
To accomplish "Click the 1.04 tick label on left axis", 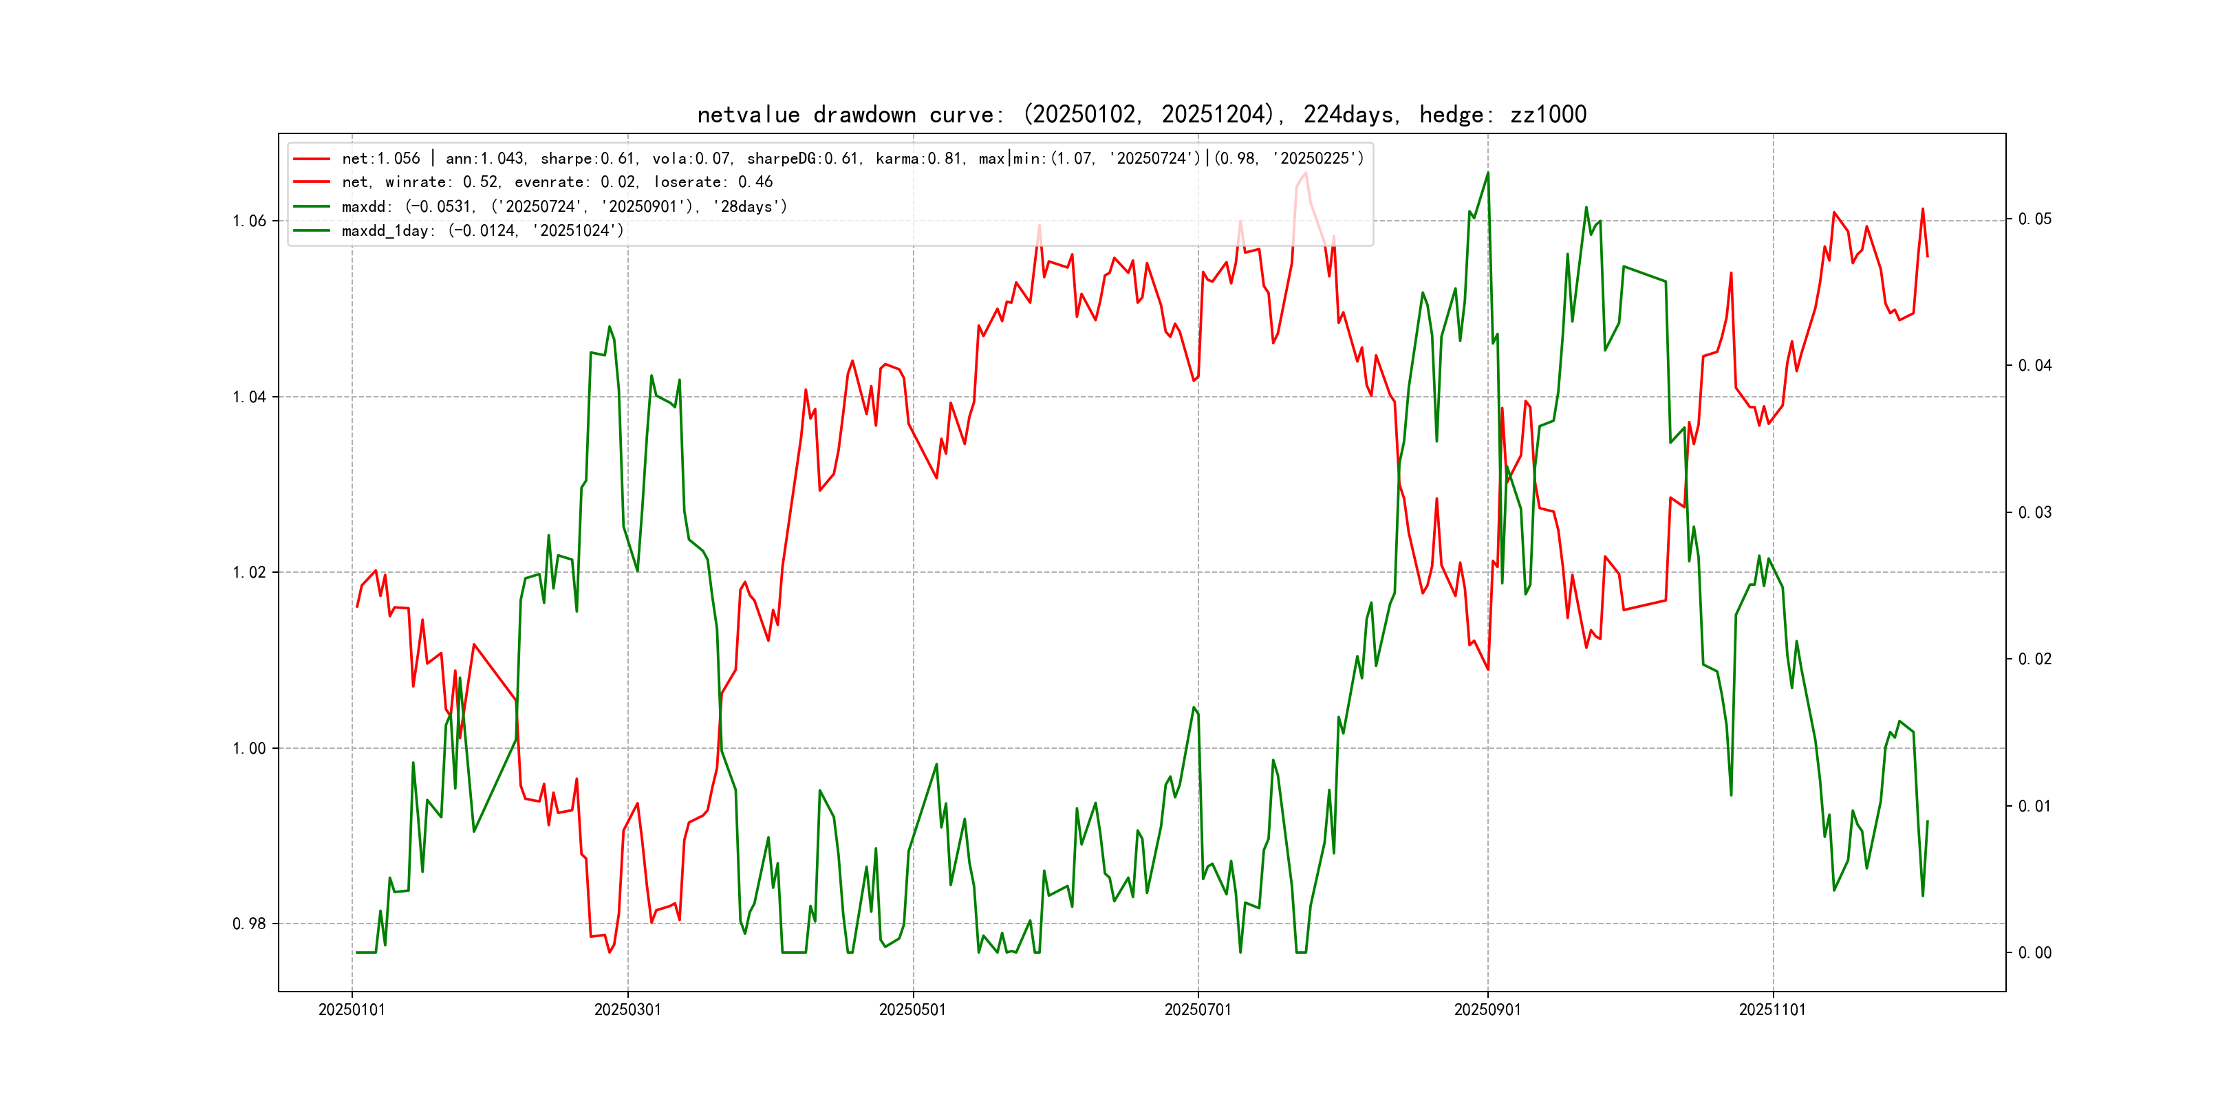I will pos(249,397).
